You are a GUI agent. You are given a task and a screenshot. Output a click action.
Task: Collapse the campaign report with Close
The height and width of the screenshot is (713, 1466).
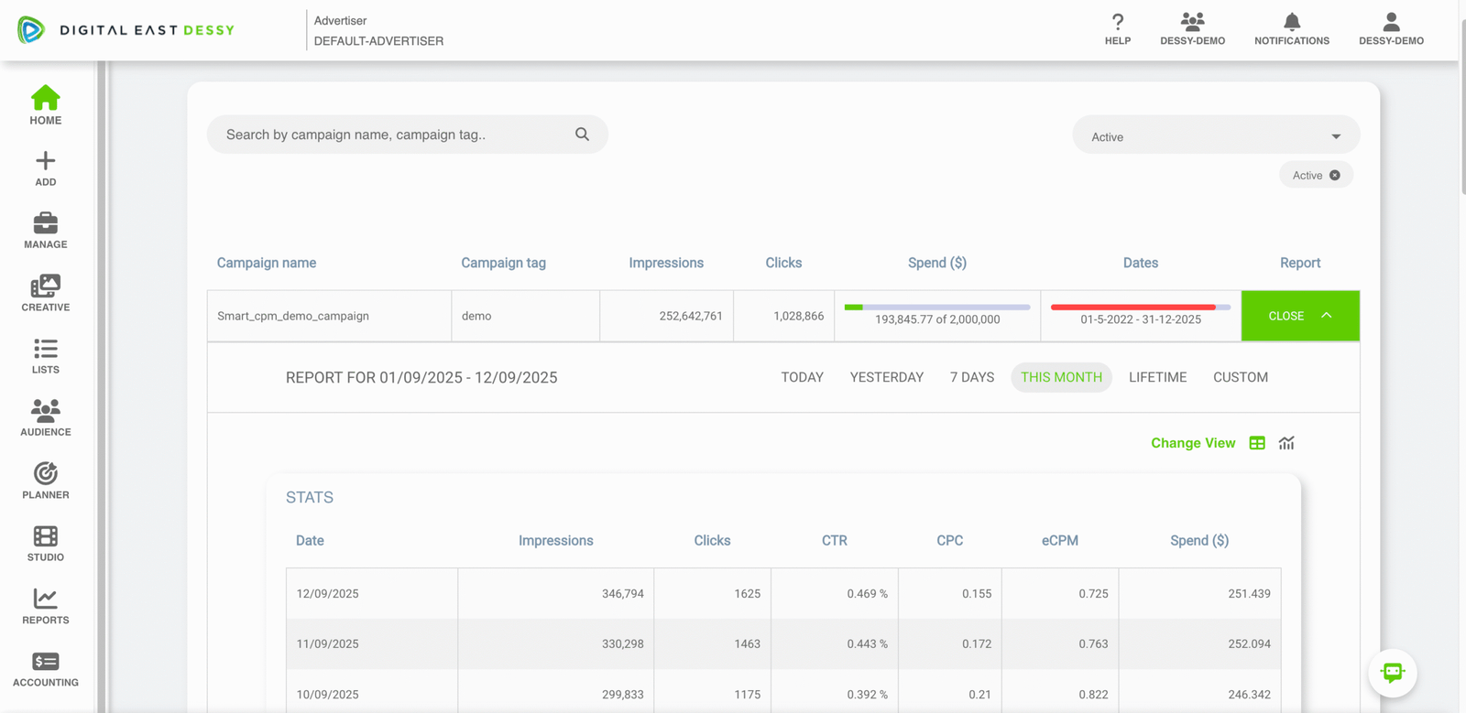(x=1299, y=316)
